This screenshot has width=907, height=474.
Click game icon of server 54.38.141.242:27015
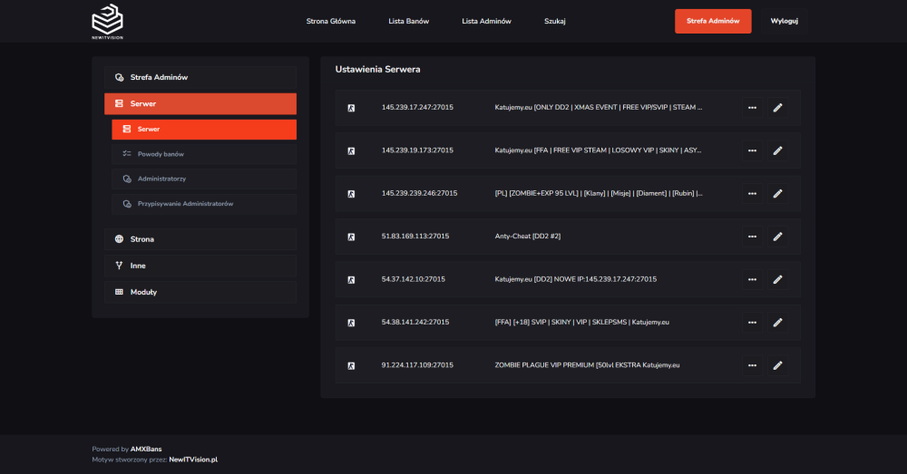click(351, 324)
